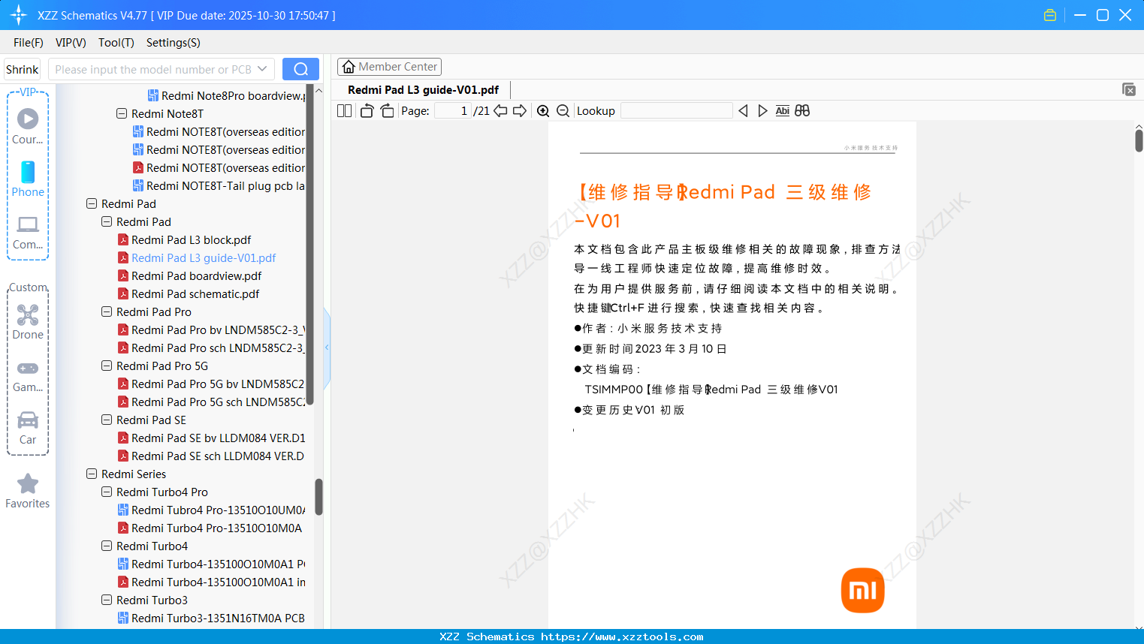Screen dimensions: 1144x644
Task: Enable the Game category in sidebar
Action: point(27,368)
